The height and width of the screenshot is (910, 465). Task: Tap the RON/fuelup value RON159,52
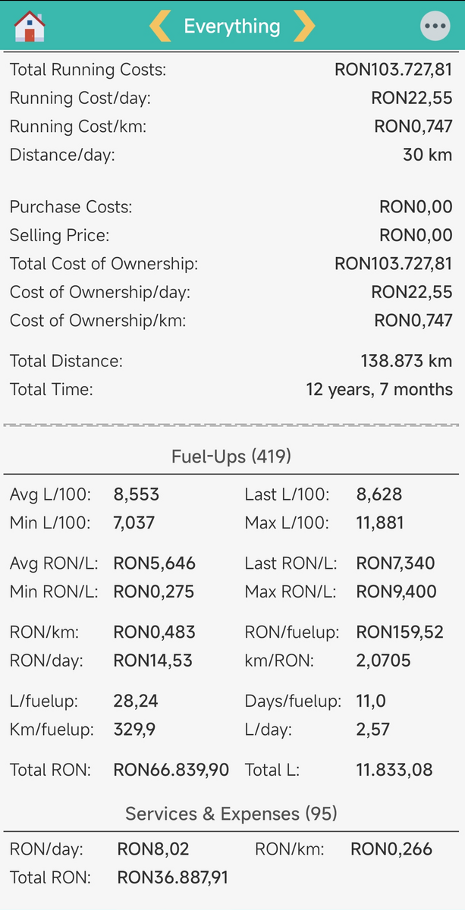coord(400,632)
